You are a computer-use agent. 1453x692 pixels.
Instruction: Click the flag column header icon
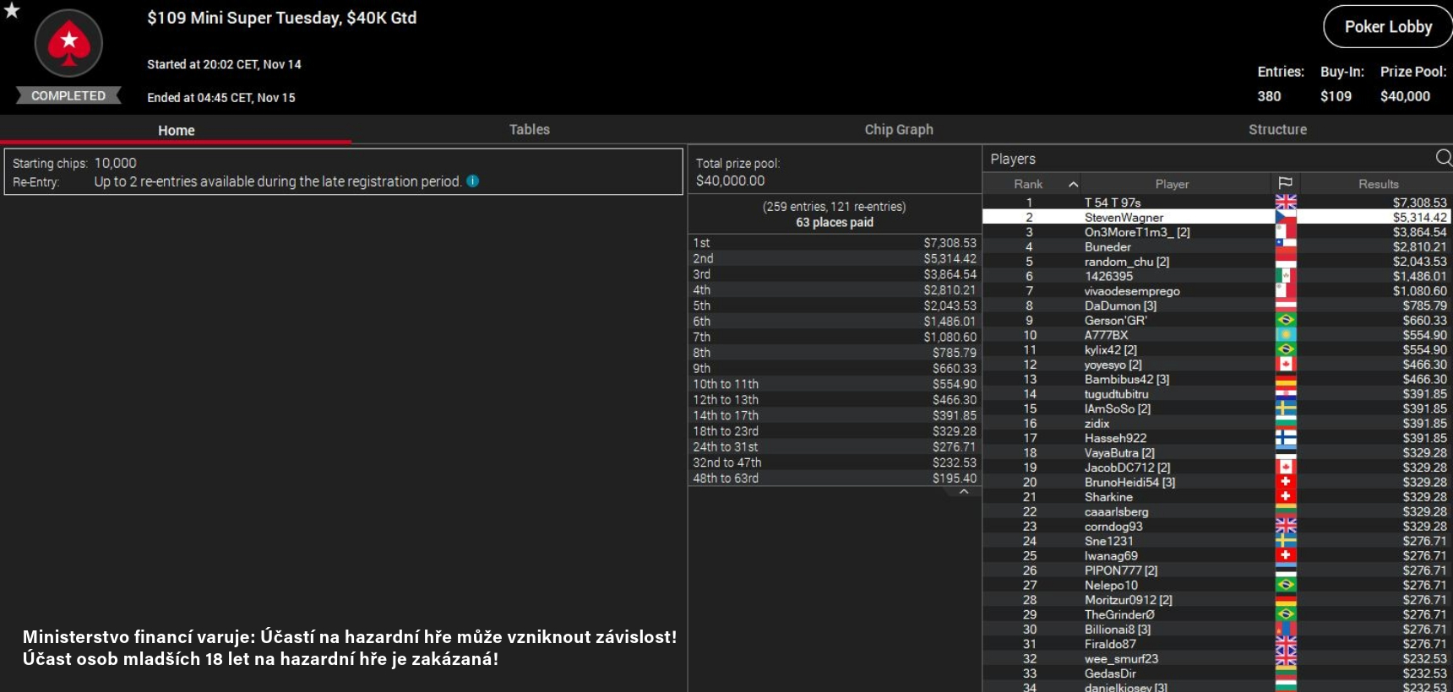click(x=1285, y=184)
